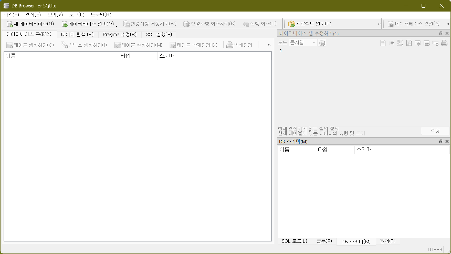Click 타입 column header in DB 스키마 panel
This screenshot has height=254, width=451.
(x=335, y=150)
